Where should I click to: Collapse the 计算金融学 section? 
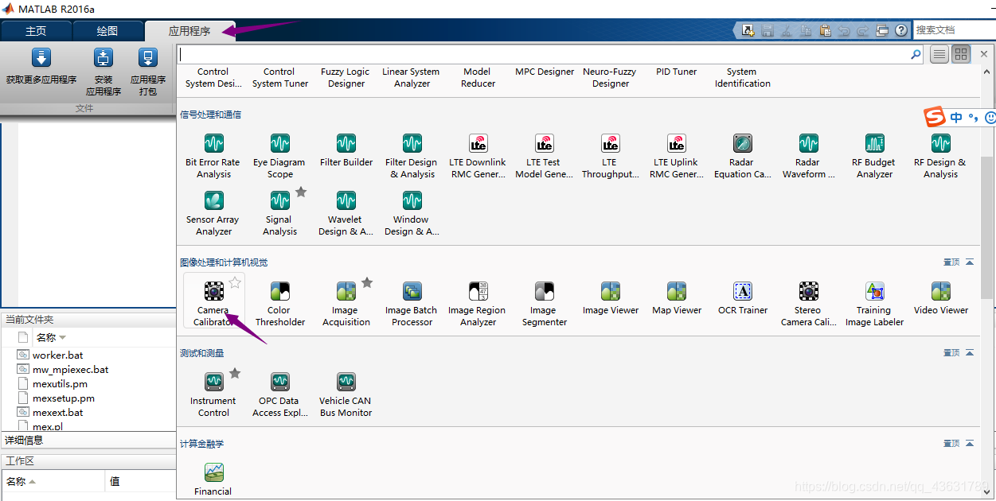[969, 443]
